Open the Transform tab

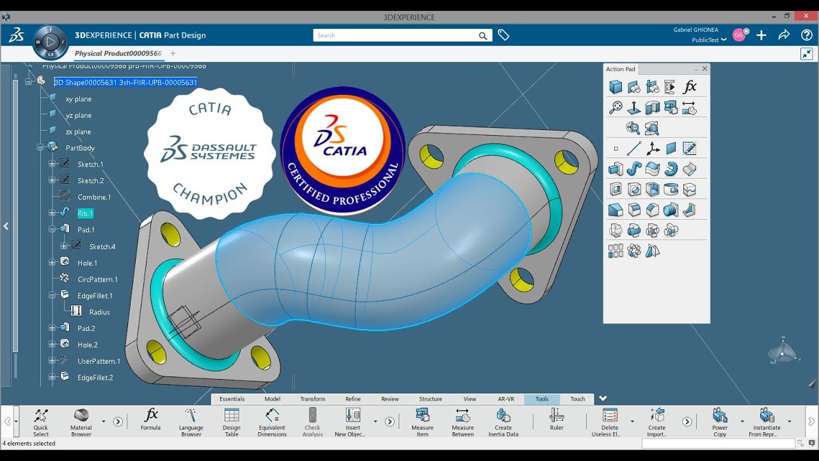(x=313, y=399)
